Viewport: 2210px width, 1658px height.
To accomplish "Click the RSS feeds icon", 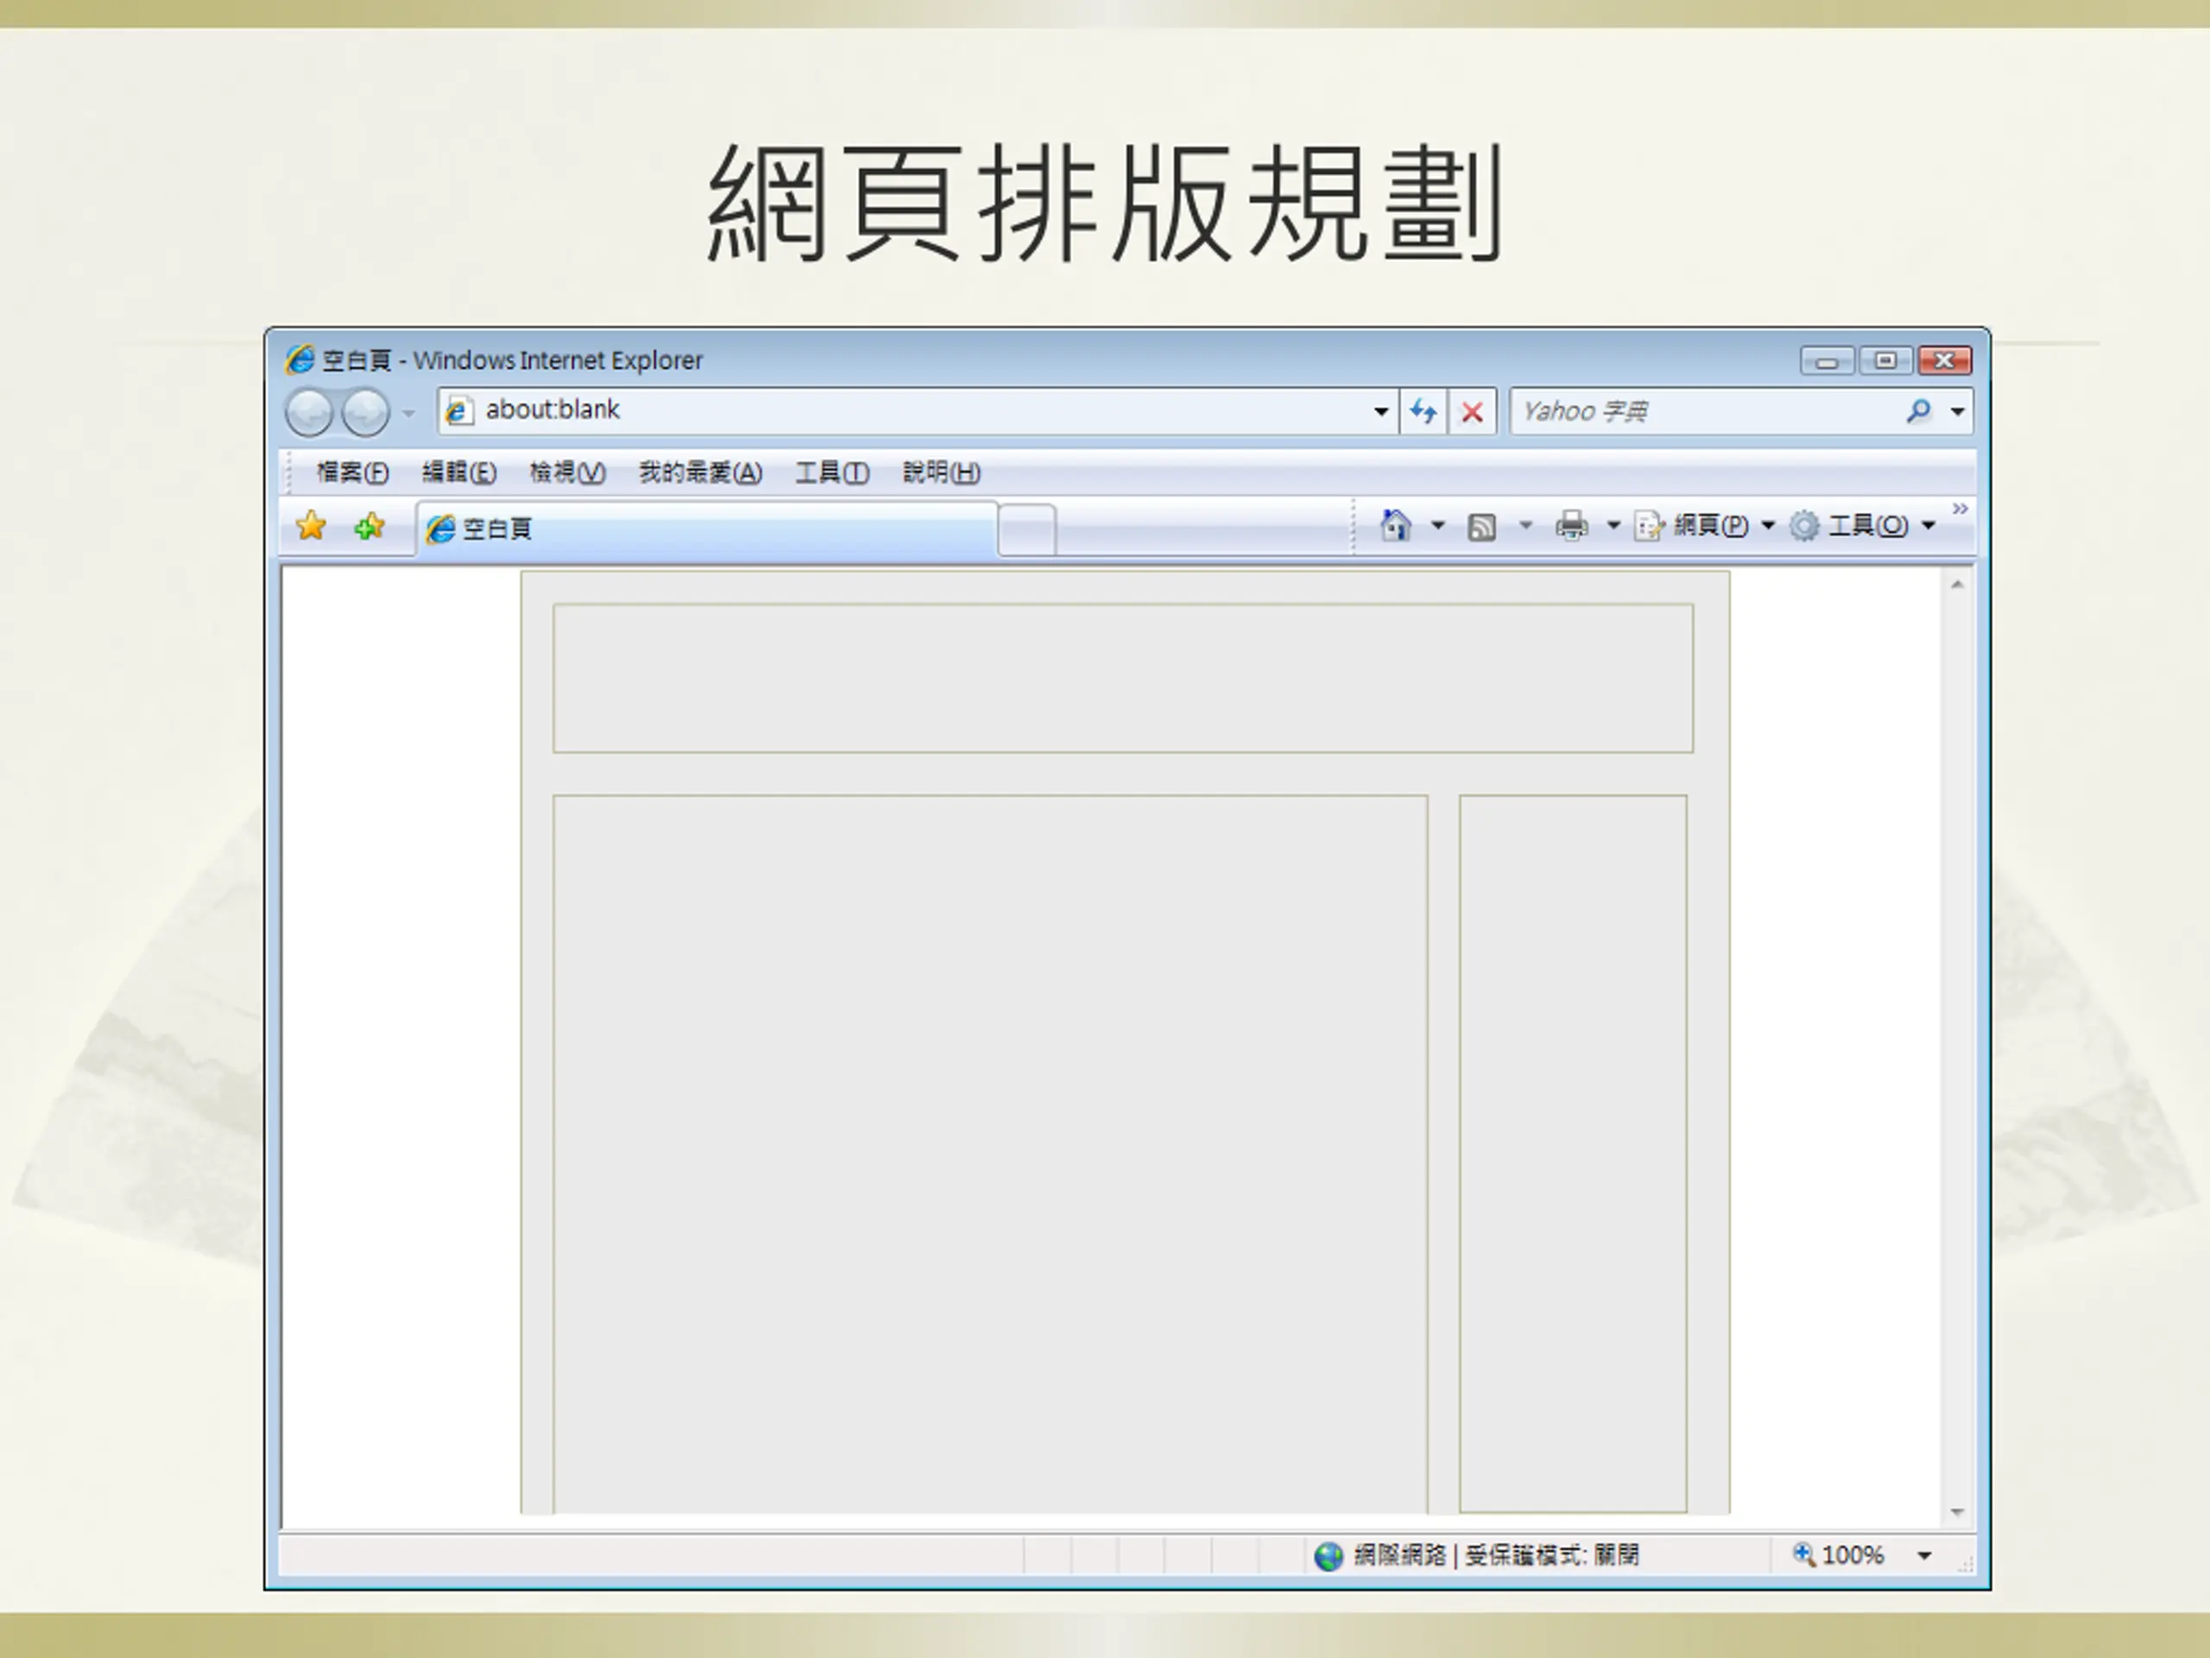I will coord(1481,526).
